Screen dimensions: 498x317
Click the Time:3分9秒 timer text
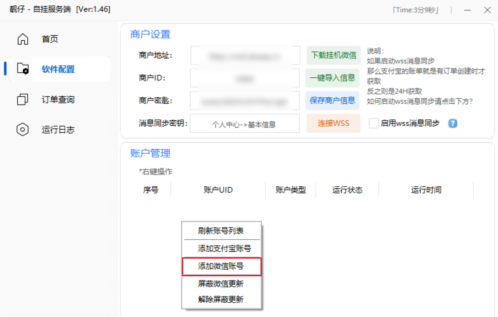416,10
